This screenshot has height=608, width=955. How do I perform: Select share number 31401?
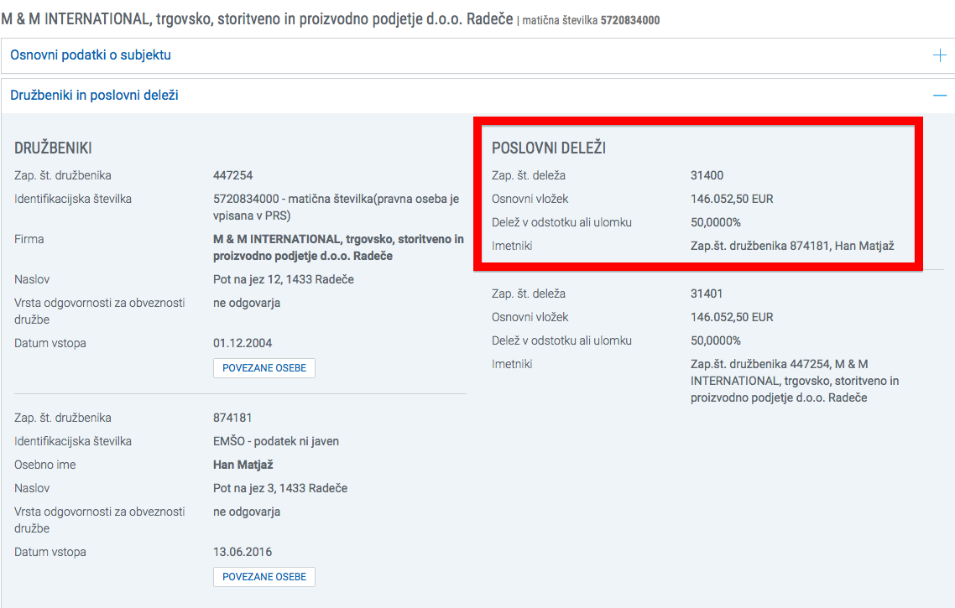pos(707,294)
